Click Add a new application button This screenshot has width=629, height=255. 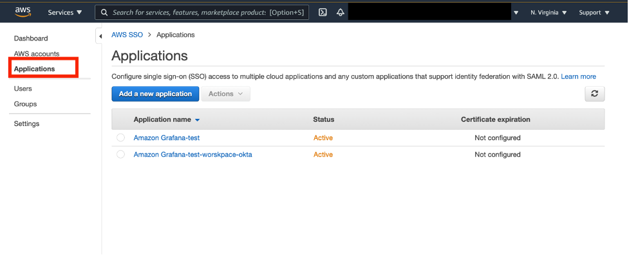click(155, 94)
